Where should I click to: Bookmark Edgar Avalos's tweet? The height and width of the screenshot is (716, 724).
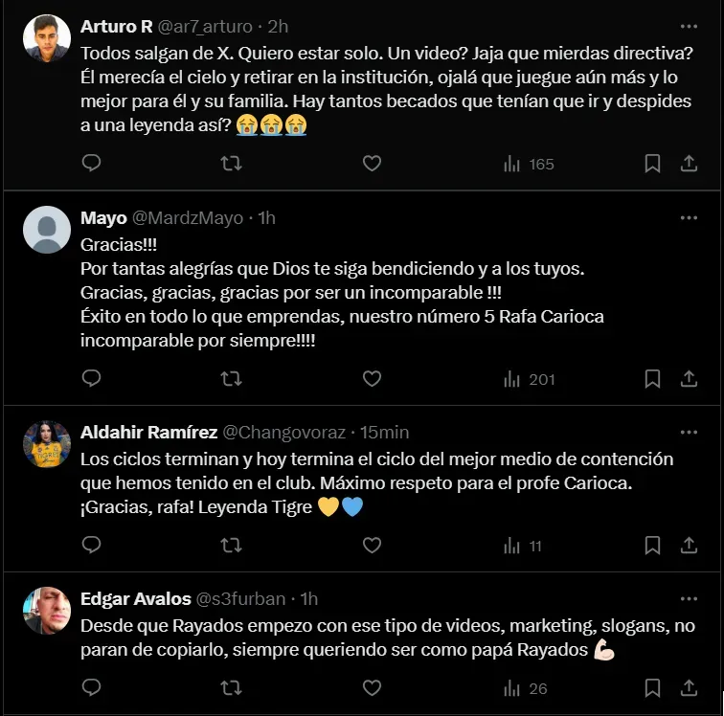pos(652,687)
